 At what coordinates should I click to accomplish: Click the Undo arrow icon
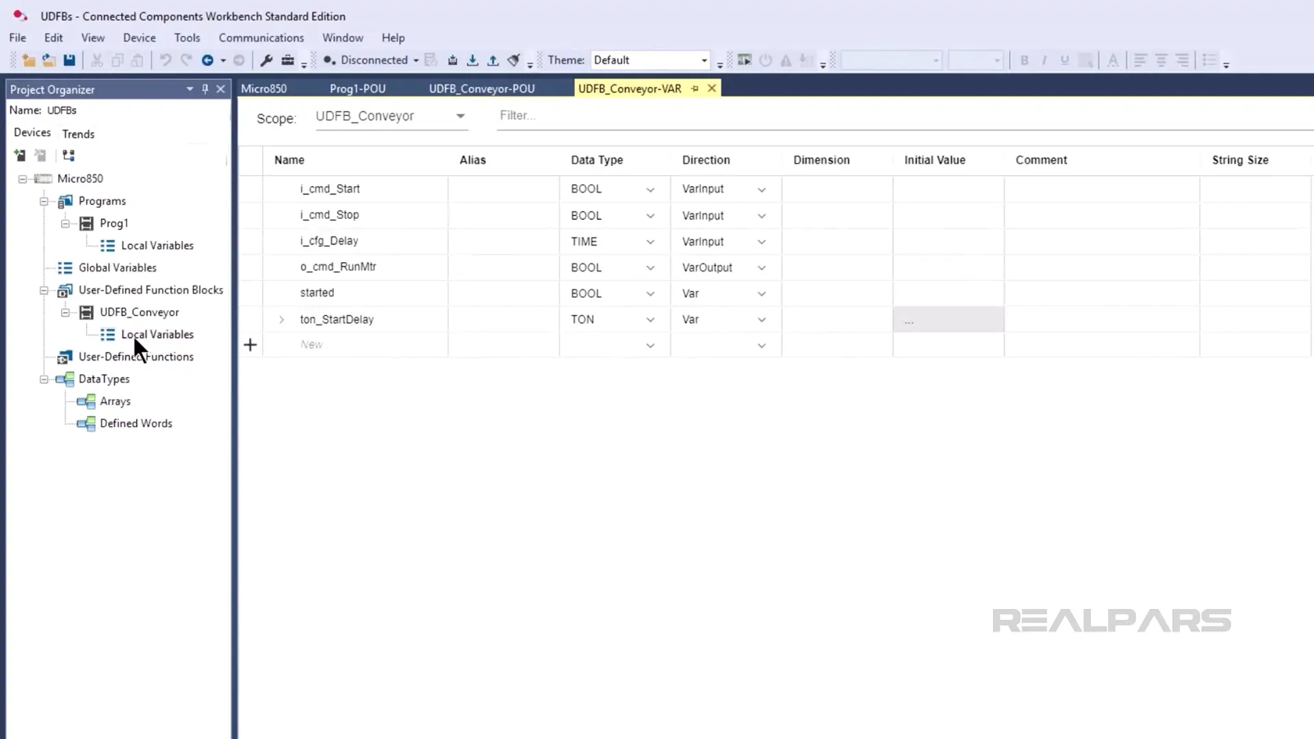(165, 60)
